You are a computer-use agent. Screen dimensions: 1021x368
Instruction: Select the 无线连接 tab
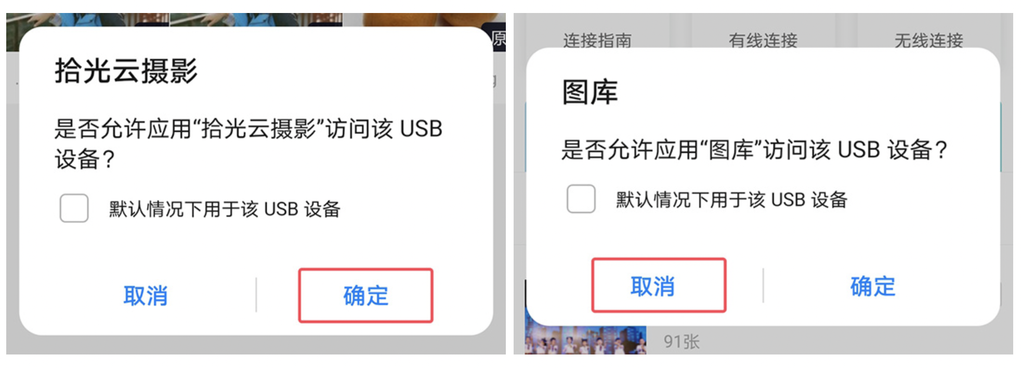928,40
